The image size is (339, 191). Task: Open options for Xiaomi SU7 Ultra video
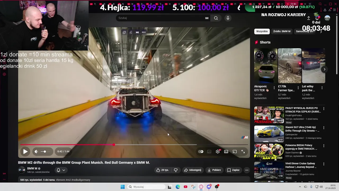tap(324, 128)
